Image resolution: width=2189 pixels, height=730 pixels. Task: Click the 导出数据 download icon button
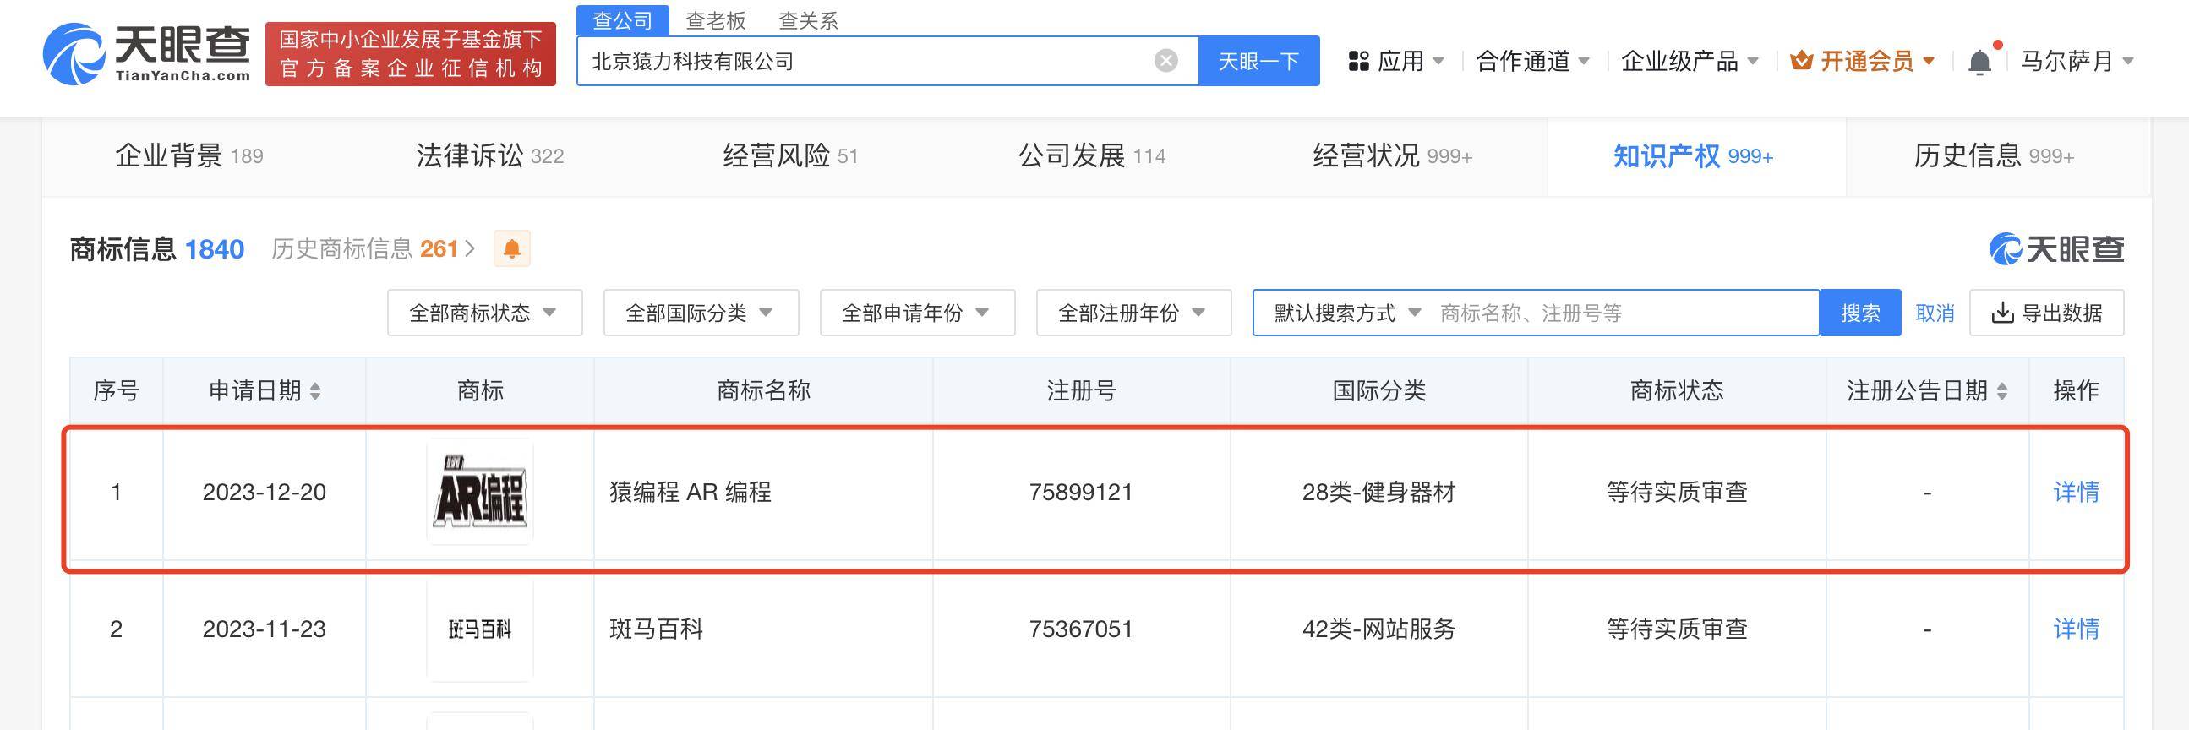coord(2046,313)
